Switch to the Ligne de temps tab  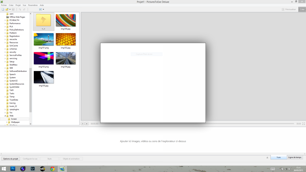click(295, 157)
